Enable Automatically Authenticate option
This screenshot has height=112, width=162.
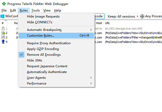click(x=56, y=72)
